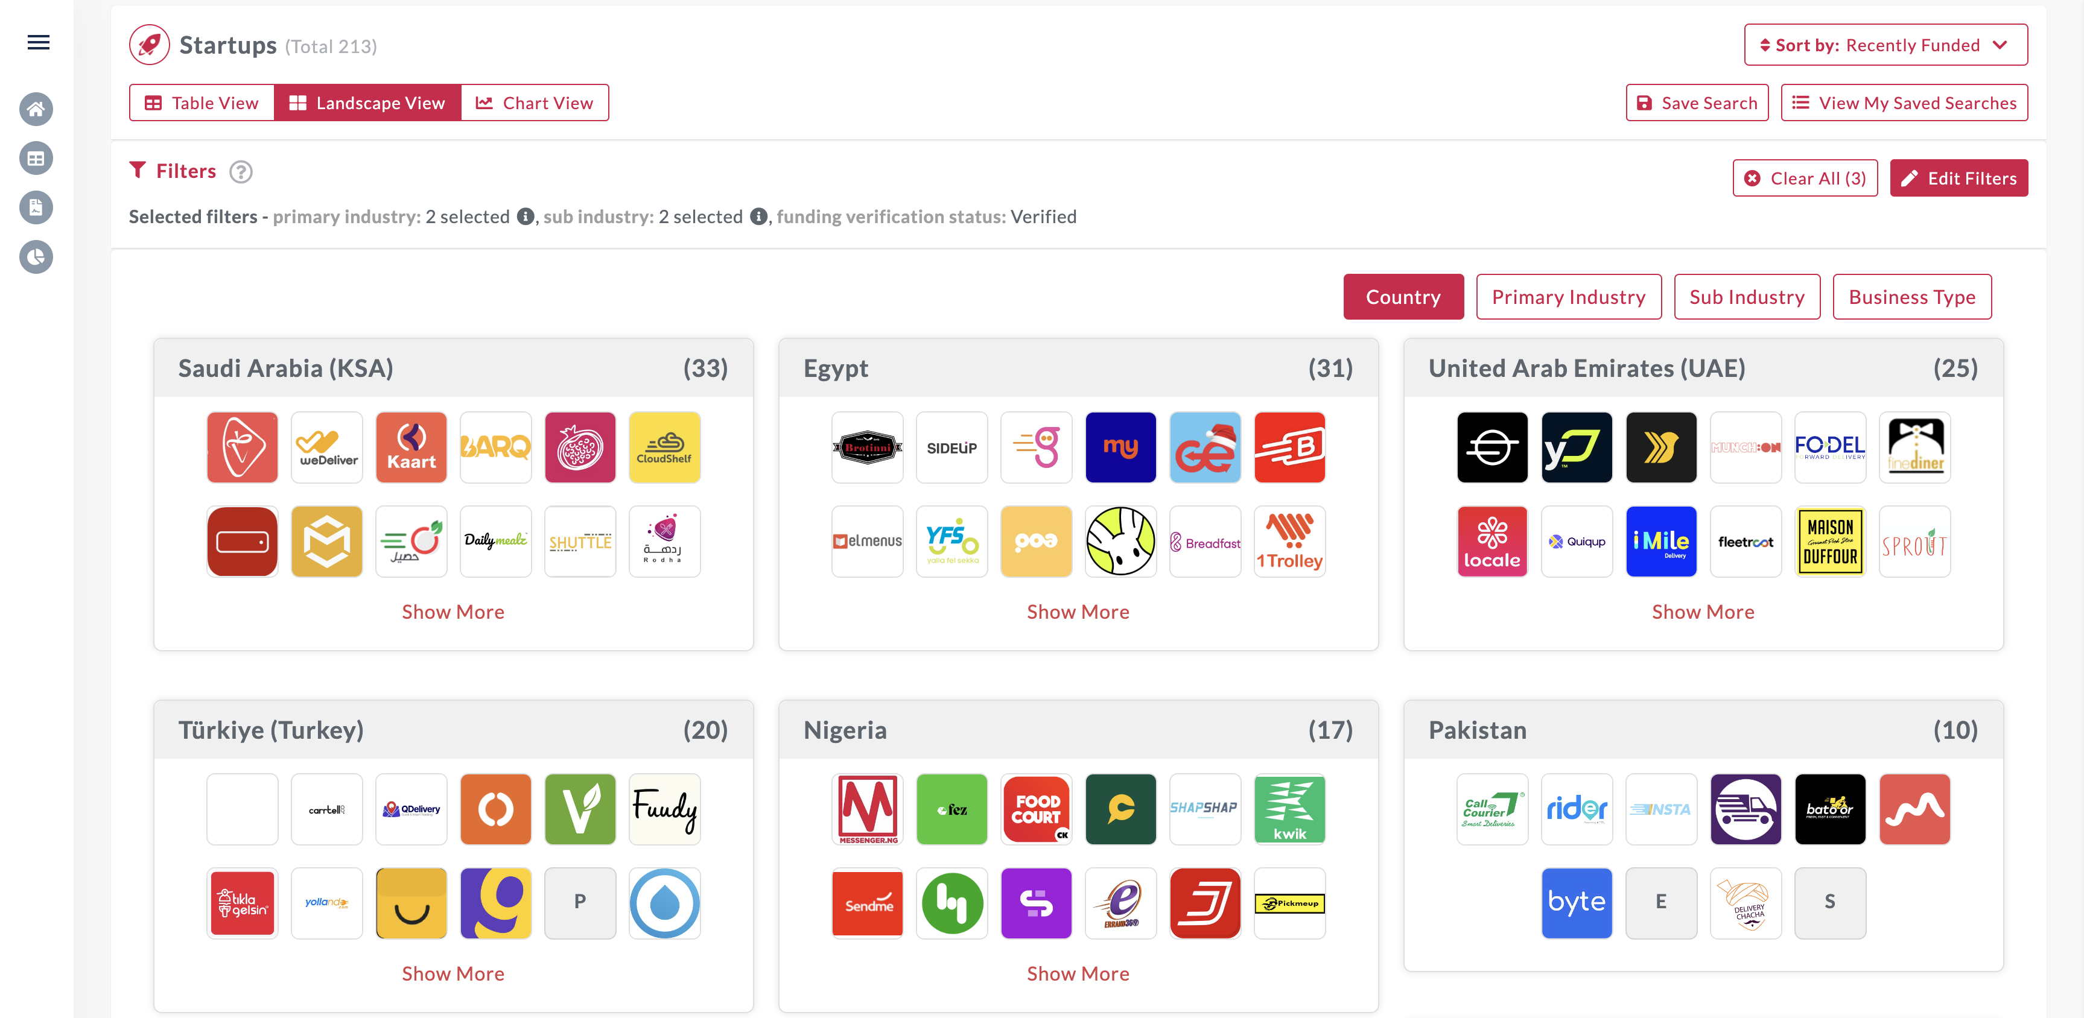Image resolution: width=2084 pixels, height=1018 pixels.
Task: Open the weDeliver startup logo
Action: 327,447
